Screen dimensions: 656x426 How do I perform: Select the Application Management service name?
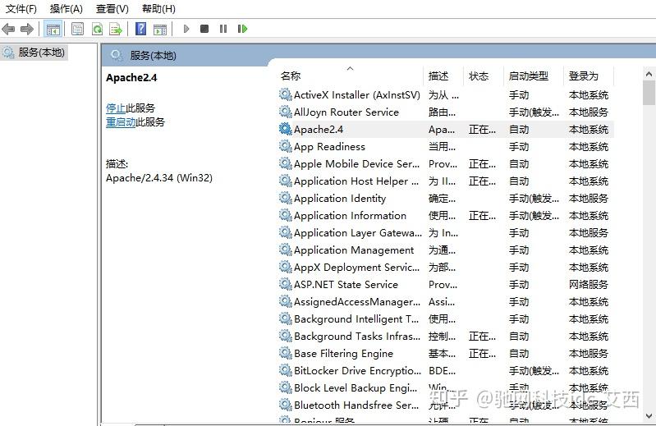pyautogui.click(x=354, y=250)
